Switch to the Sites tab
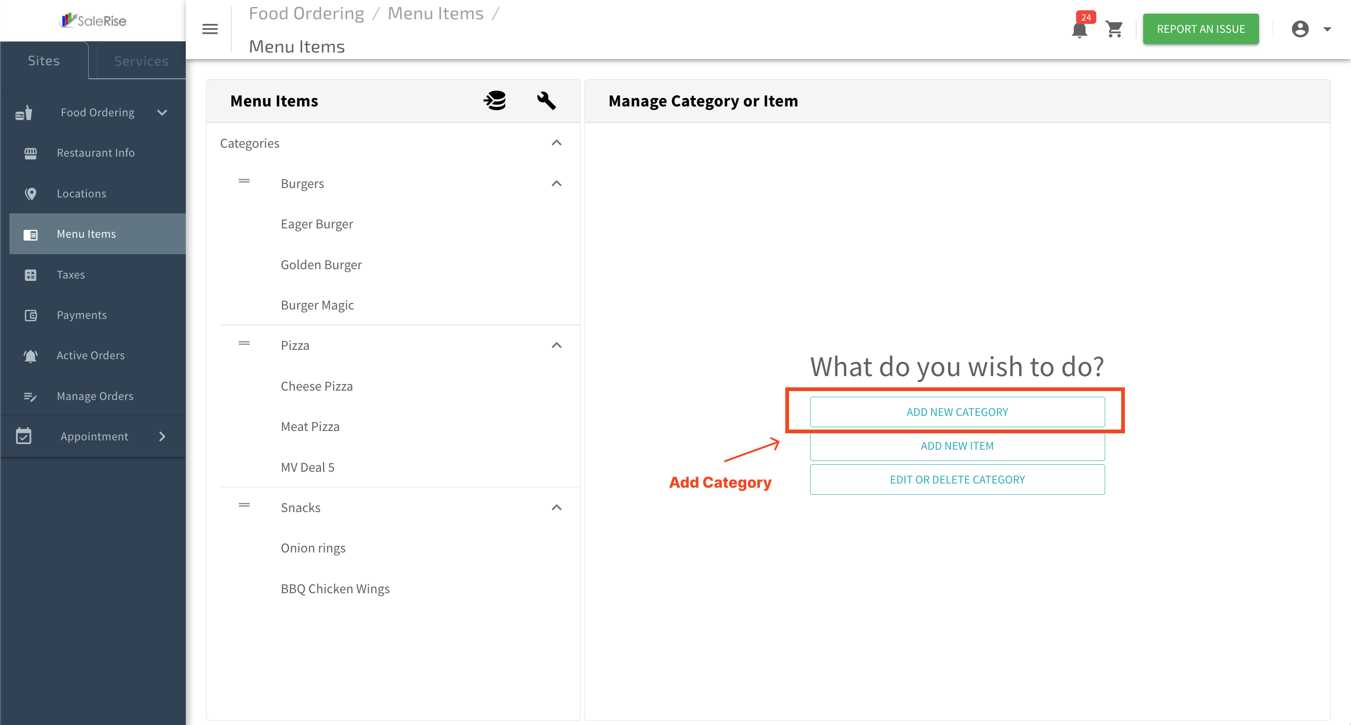Image resolution: width=1351 pixels, height=725 pixels. (44, 61)
